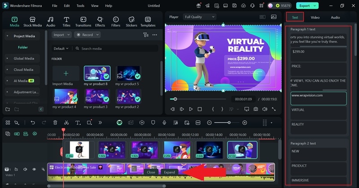Screen dimensions: 359x188
Task: Click the green AI assistant face icon
Action: coord(119,123)
